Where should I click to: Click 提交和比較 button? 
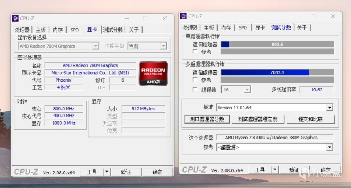coord(311,119)
